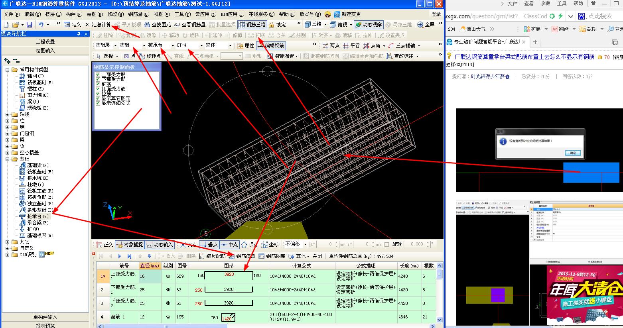Screen dimensions: 623x328
Task: Choose the 旋转点 rotate point tool
Action: [150, 56]
